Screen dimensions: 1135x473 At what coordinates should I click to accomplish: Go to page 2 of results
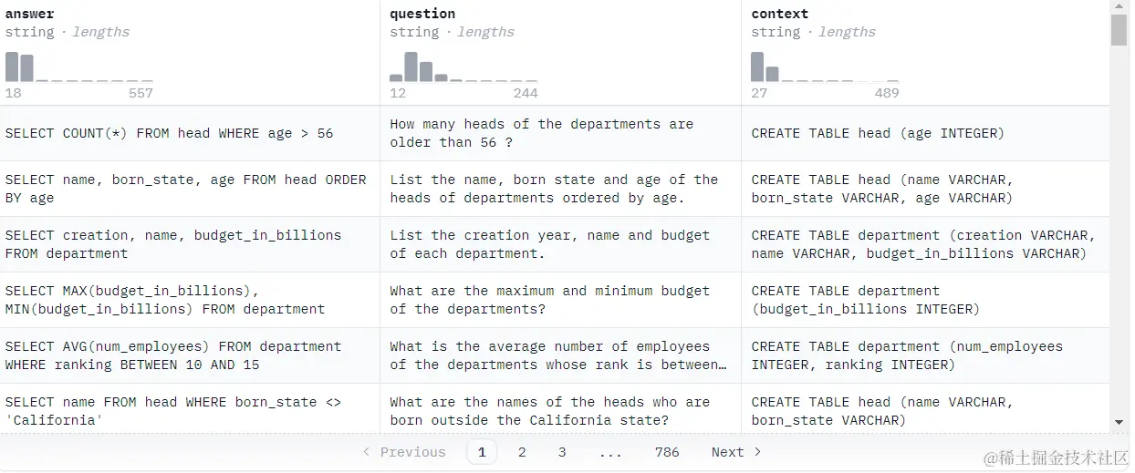click(522, 452)
